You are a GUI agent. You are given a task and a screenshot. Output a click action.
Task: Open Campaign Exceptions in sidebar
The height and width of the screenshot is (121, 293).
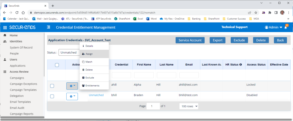(x=23, y=84)
